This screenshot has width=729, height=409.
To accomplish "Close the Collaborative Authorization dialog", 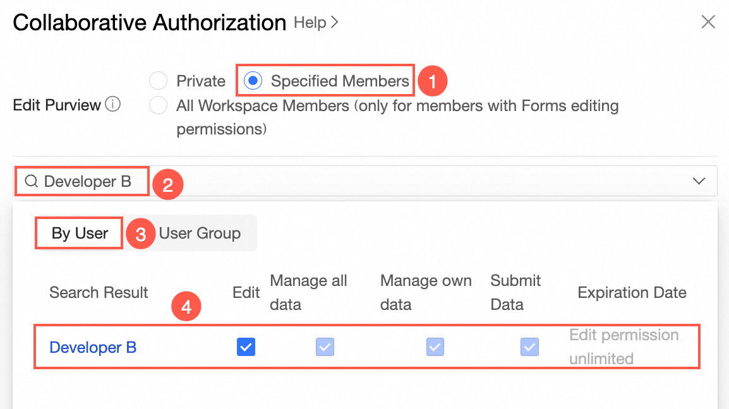I will pyautogui.click(x=708, y=23).
